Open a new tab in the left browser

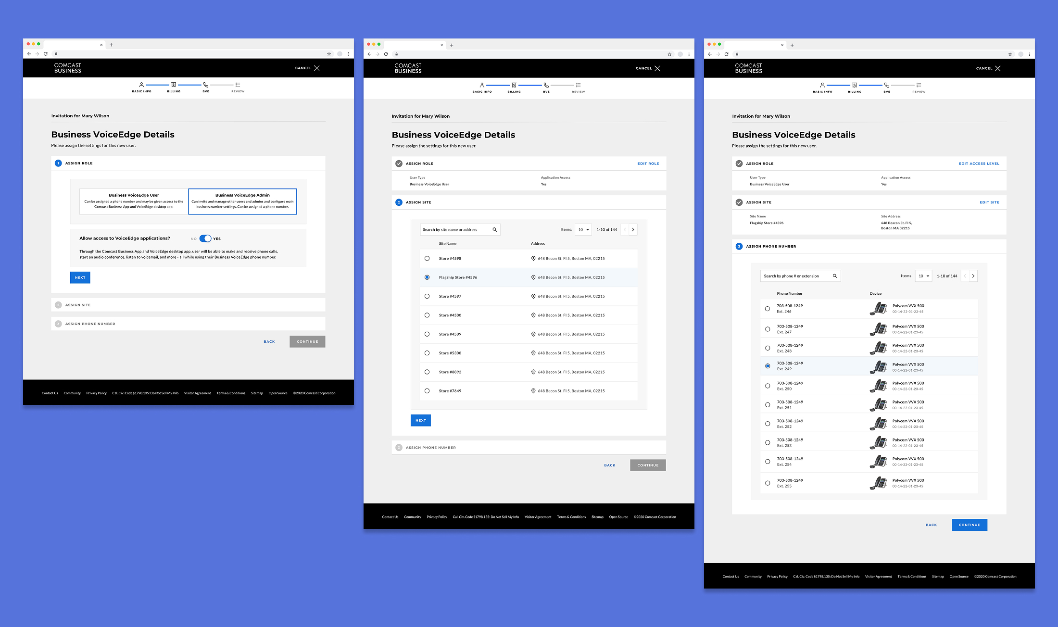111,45
